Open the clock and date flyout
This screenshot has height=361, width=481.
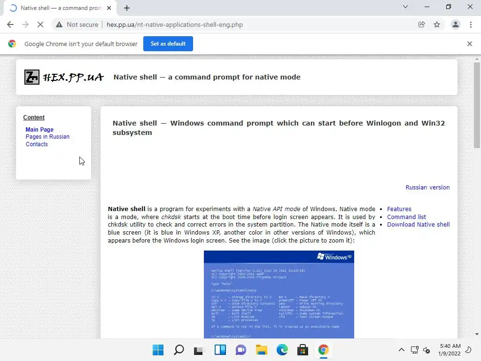click(x=450, y=350)
